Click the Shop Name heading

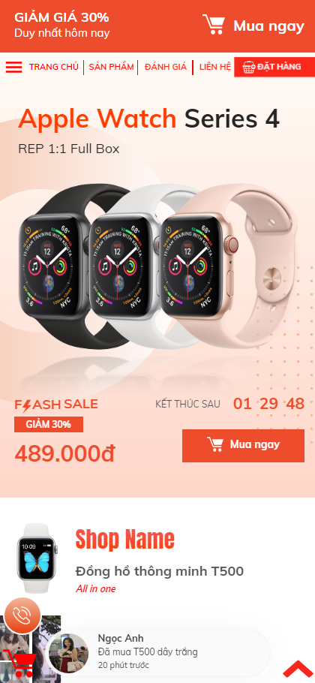124,539
